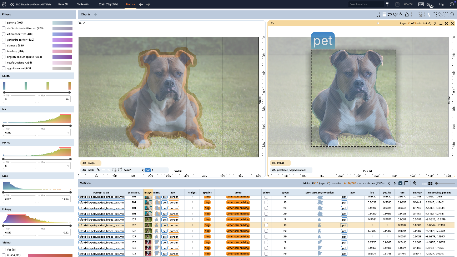Click the info icon in top-right corner
Viewport: 457px width, 257px height.
[x=452, y=4]
